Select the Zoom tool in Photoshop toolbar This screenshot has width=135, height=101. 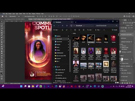point(2,67)
